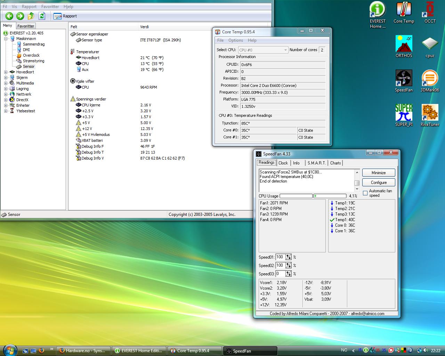The image size is (445, 356).
Task: Click SpeedFan log scrollbar up arrow
Action: coord(357,172)
